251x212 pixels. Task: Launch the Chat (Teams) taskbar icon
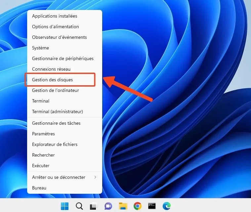coord(108,206)
